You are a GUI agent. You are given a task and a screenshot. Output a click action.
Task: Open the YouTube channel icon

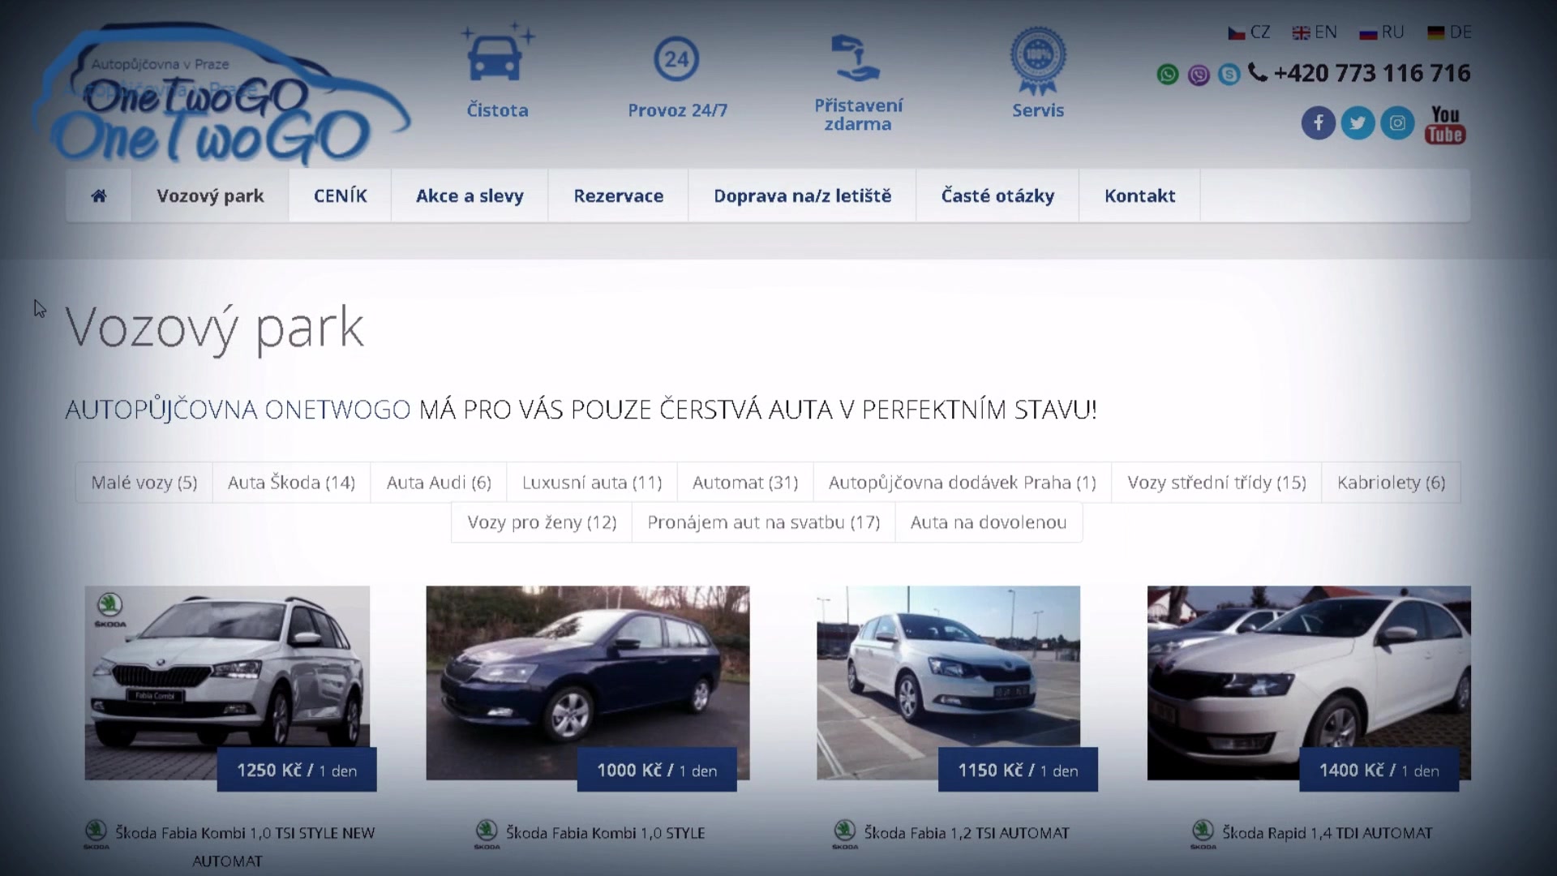pos(1445,125)
